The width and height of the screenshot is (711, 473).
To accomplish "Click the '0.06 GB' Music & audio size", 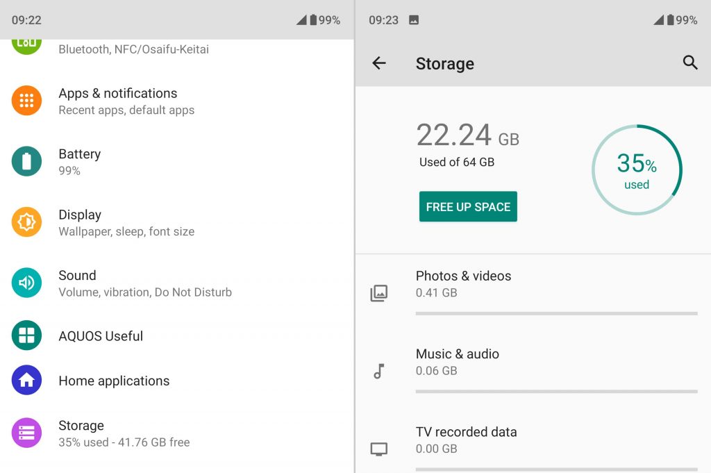I will [436, 370].
